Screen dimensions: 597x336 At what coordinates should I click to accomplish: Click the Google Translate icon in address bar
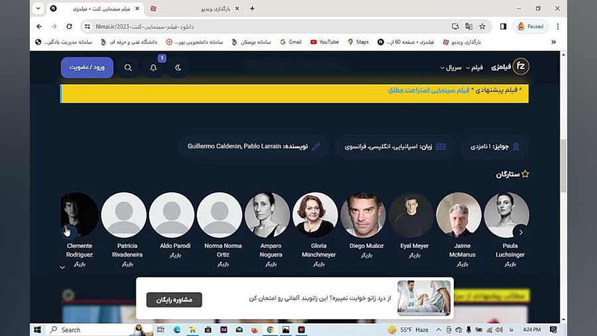tap(469, 27)
